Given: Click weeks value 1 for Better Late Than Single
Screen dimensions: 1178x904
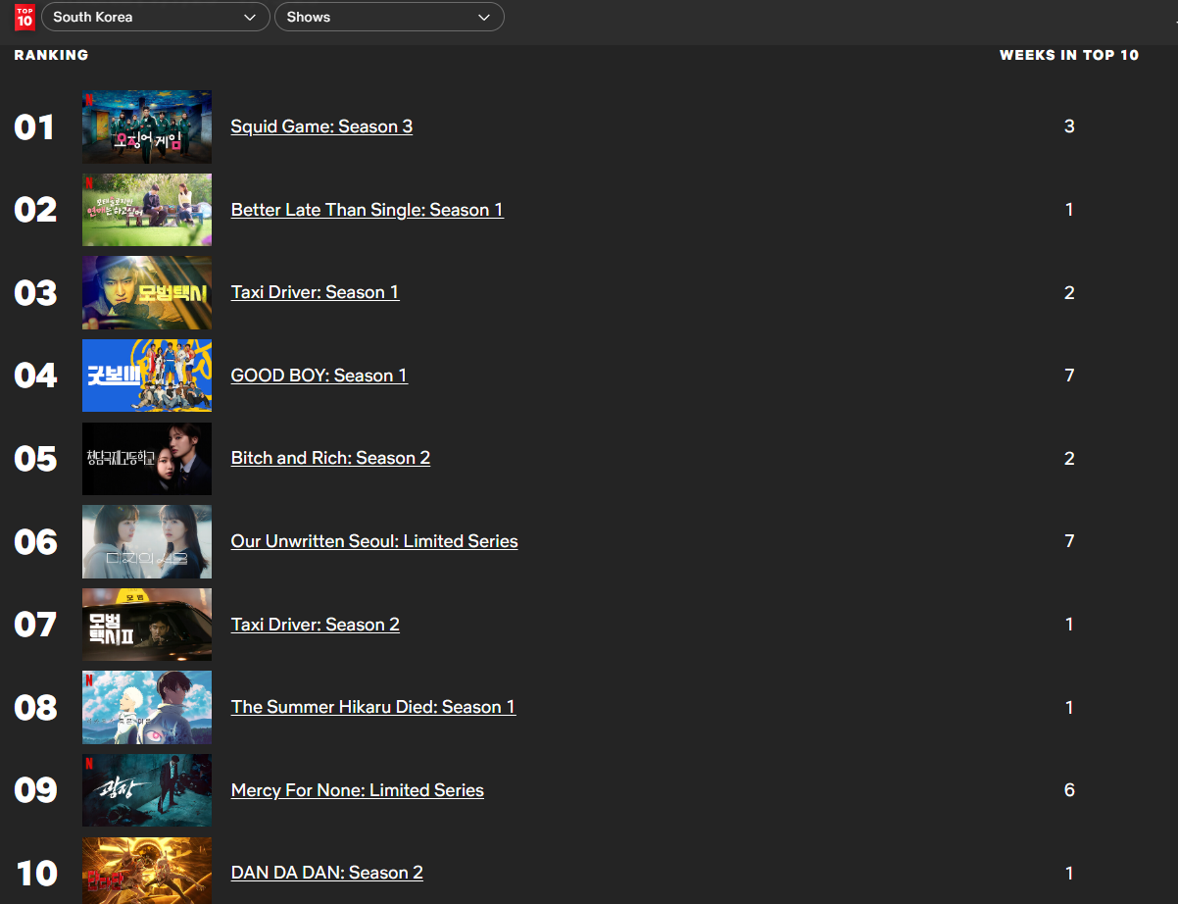Looking at the screenshot, I should 1069,210.
